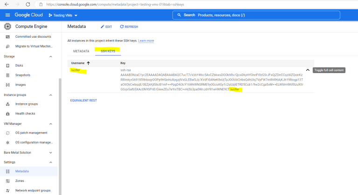The height and width of the screenshot is (195, 358).
Task: Click the Images icon
Action: tap(8, 85)
